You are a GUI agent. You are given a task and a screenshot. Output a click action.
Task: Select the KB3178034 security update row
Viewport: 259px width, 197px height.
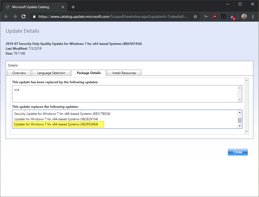62,114
